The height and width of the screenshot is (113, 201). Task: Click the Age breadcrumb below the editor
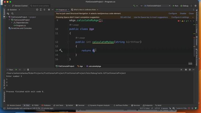tap(80, 66)
